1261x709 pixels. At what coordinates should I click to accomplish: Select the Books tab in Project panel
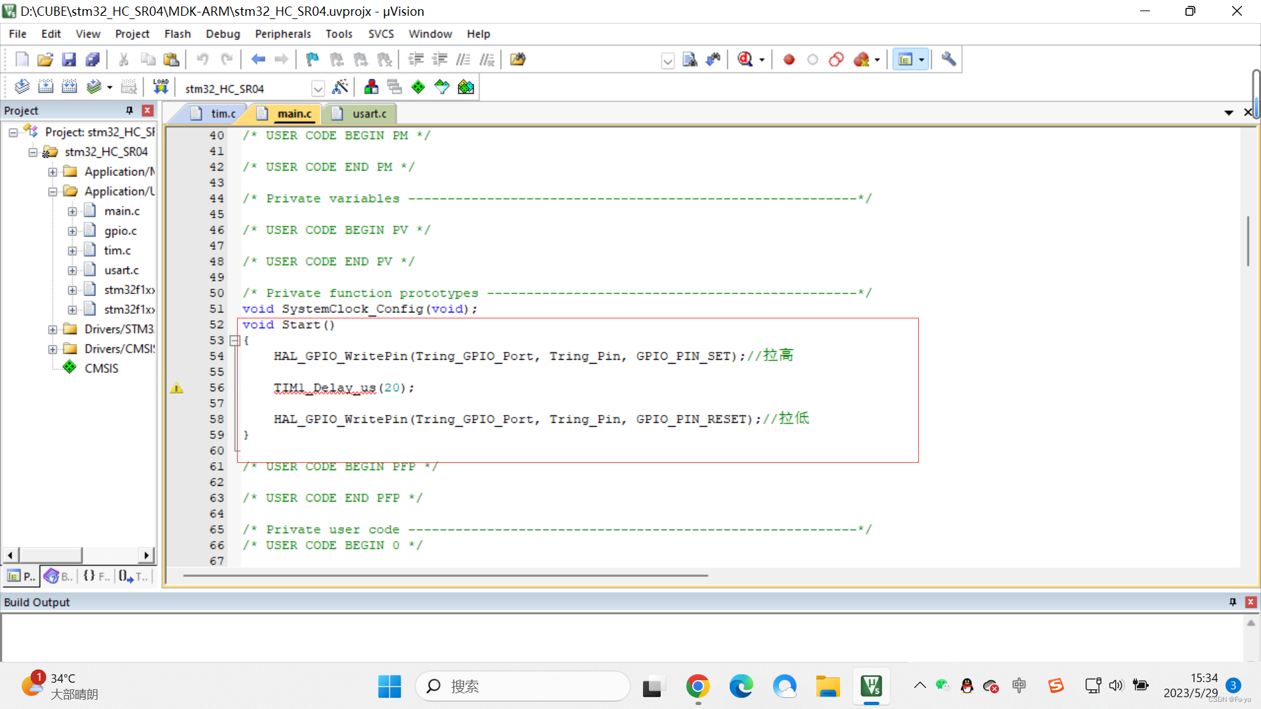[x=58, y=576]
